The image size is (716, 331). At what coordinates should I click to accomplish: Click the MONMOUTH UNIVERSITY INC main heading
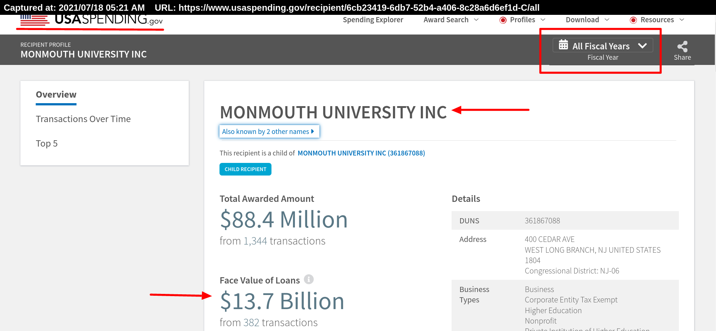coord(333,112)
